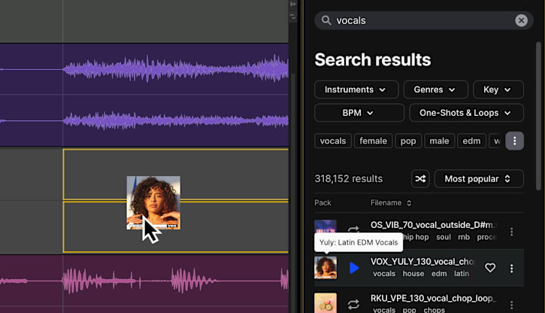Image resolution: width=545 pixels, height=313 pixels.
Task: Change sorting from Most popular
Action: coord(477,179)
